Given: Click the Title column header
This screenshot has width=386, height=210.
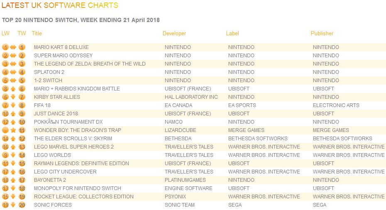Looking at the screenshot, I should coord(37,33).
